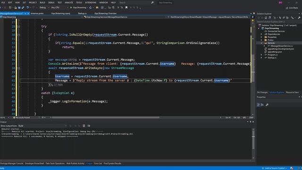Expand the Properties folder node

[x=261, y=37]
